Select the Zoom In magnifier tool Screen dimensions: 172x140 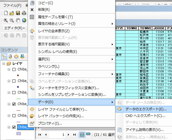(6, 20)
